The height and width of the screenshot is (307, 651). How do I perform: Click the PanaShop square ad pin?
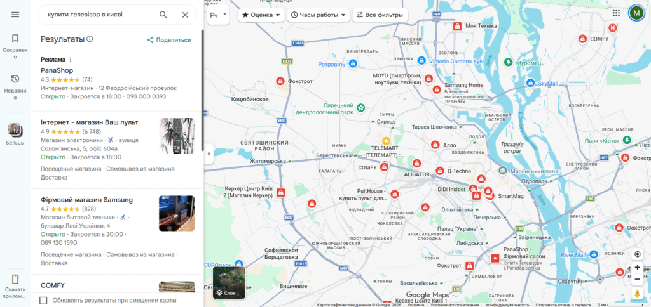pos(495,259)
